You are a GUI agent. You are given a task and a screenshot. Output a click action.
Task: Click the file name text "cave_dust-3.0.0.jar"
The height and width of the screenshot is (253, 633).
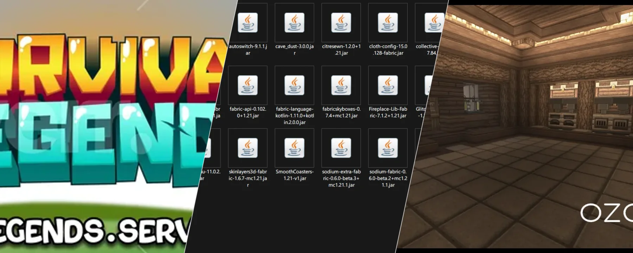tap(295, 50)
